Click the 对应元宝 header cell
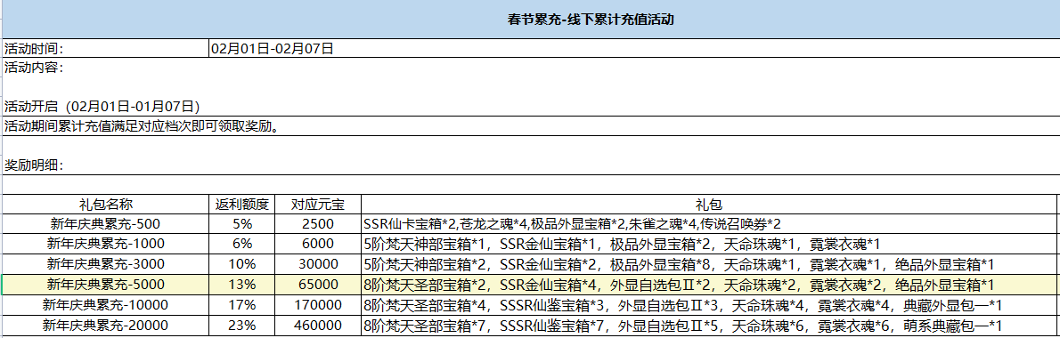Viewport: 1060px width, 338px height. (318, 205)
